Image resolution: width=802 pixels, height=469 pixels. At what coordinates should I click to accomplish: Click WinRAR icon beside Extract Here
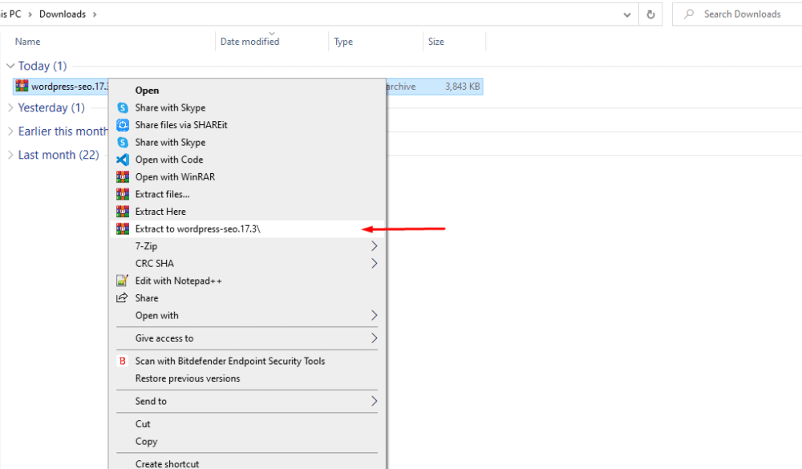(x=123, y=211)
